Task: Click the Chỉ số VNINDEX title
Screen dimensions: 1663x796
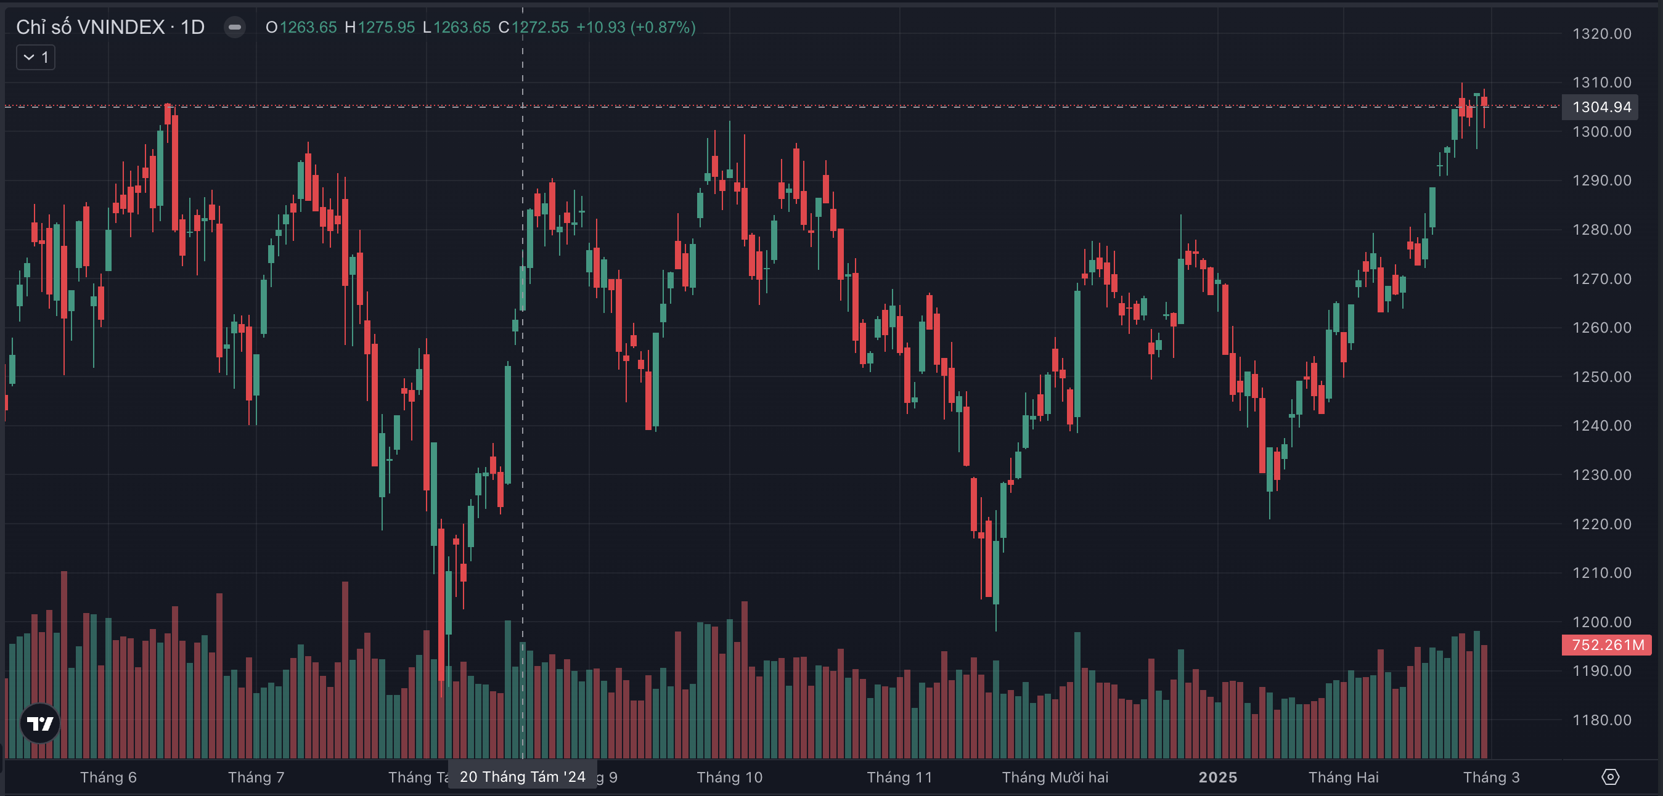Action: click(x=91, y=27)
